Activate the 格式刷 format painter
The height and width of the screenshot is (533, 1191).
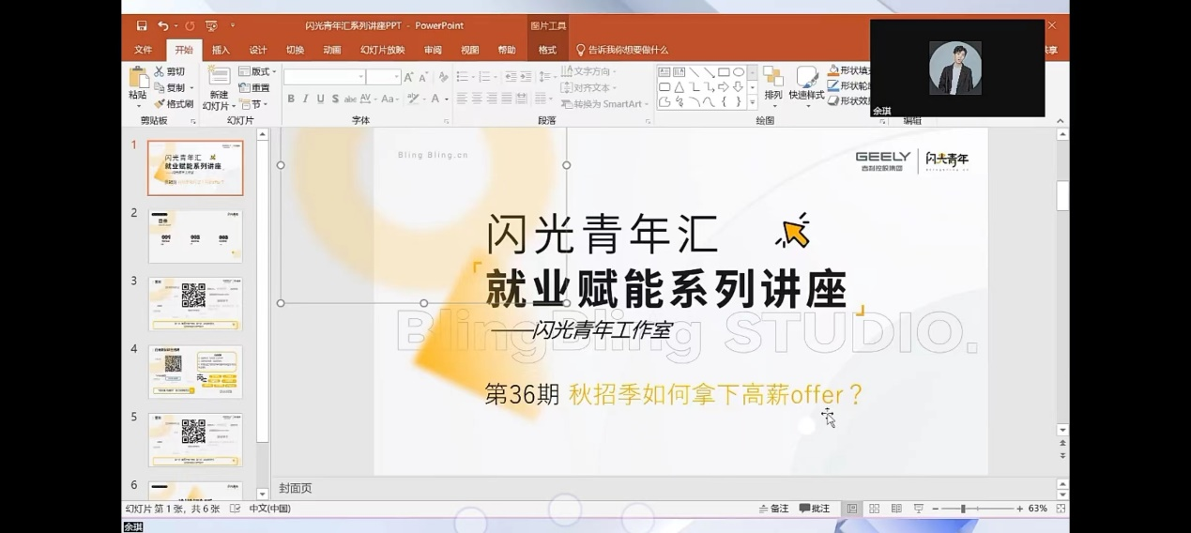174,104
